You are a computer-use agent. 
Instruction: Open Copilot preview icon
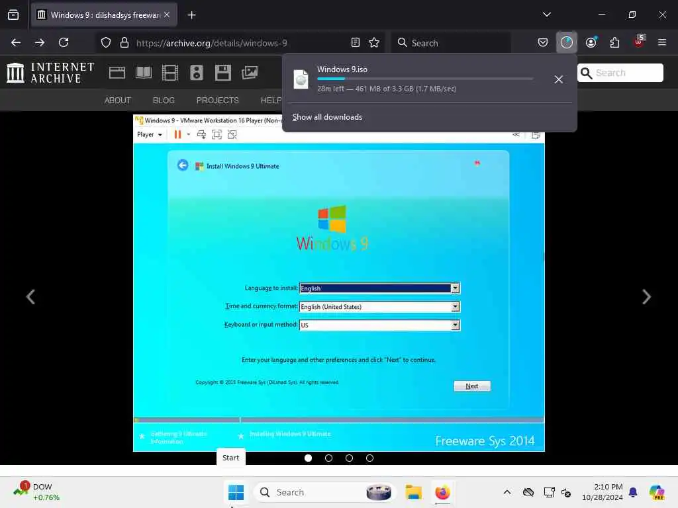click(657, 492)
